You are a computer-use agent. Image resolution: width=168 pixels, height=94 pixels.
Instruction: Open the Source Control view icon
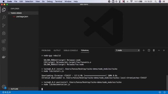point(4,25)
